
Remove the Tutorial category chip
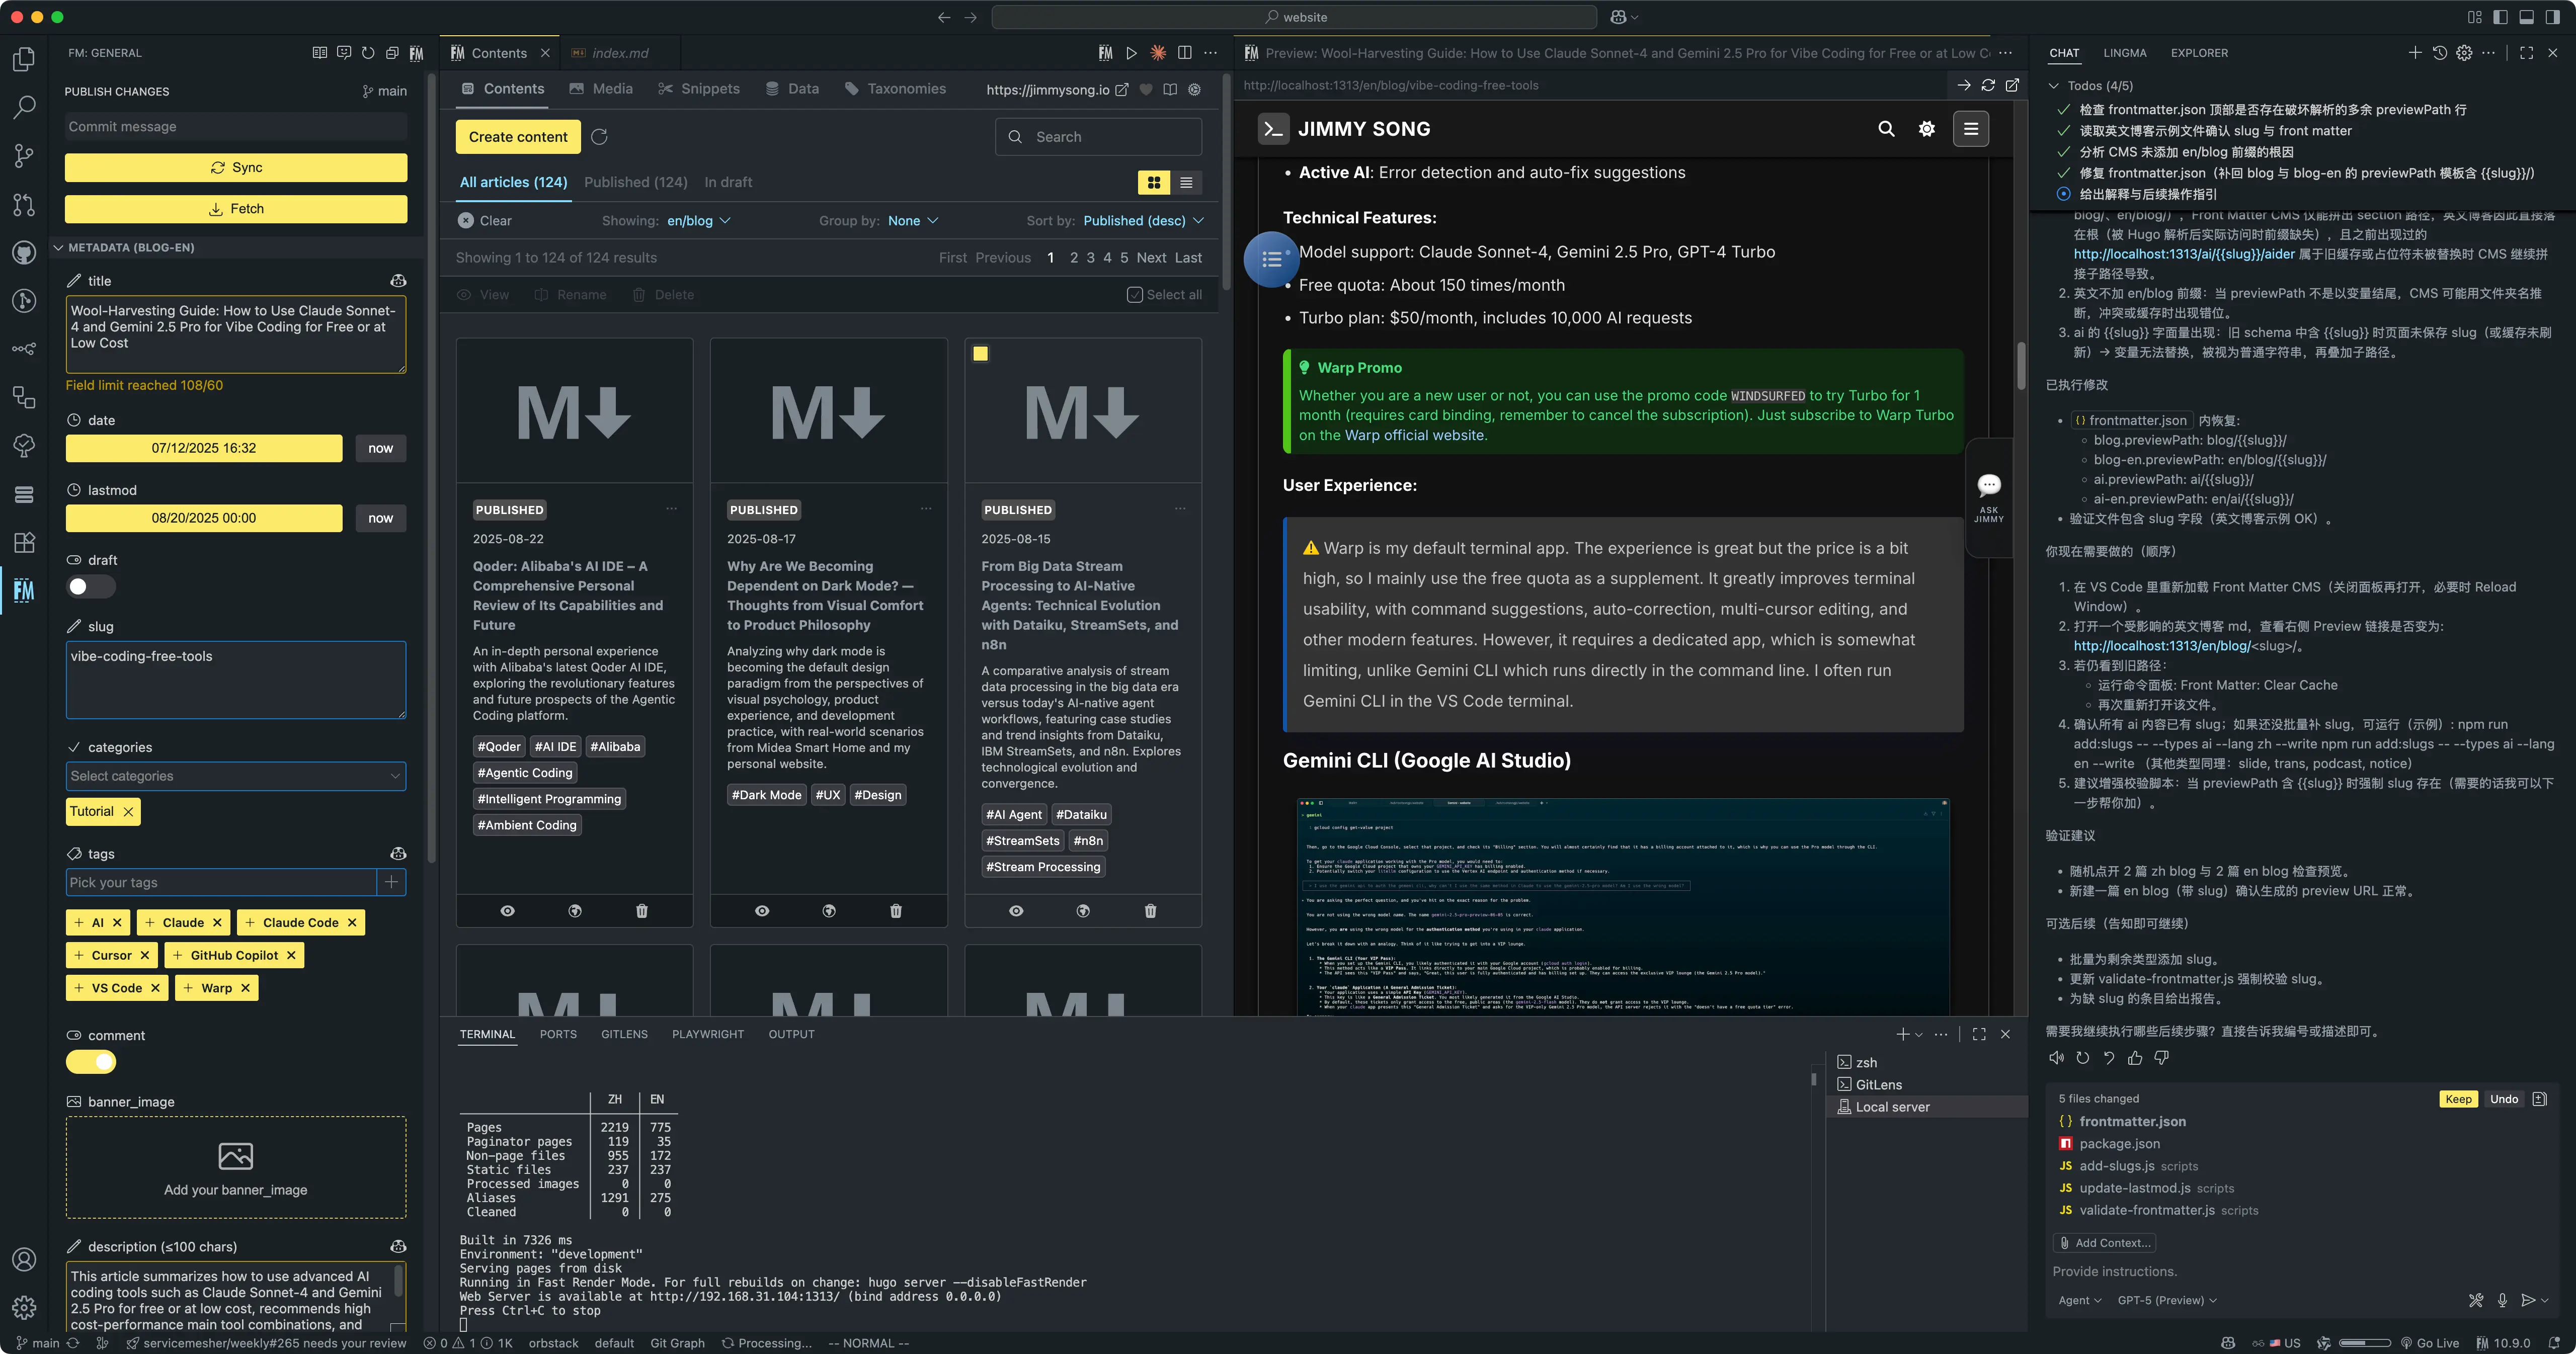point(128,812)
